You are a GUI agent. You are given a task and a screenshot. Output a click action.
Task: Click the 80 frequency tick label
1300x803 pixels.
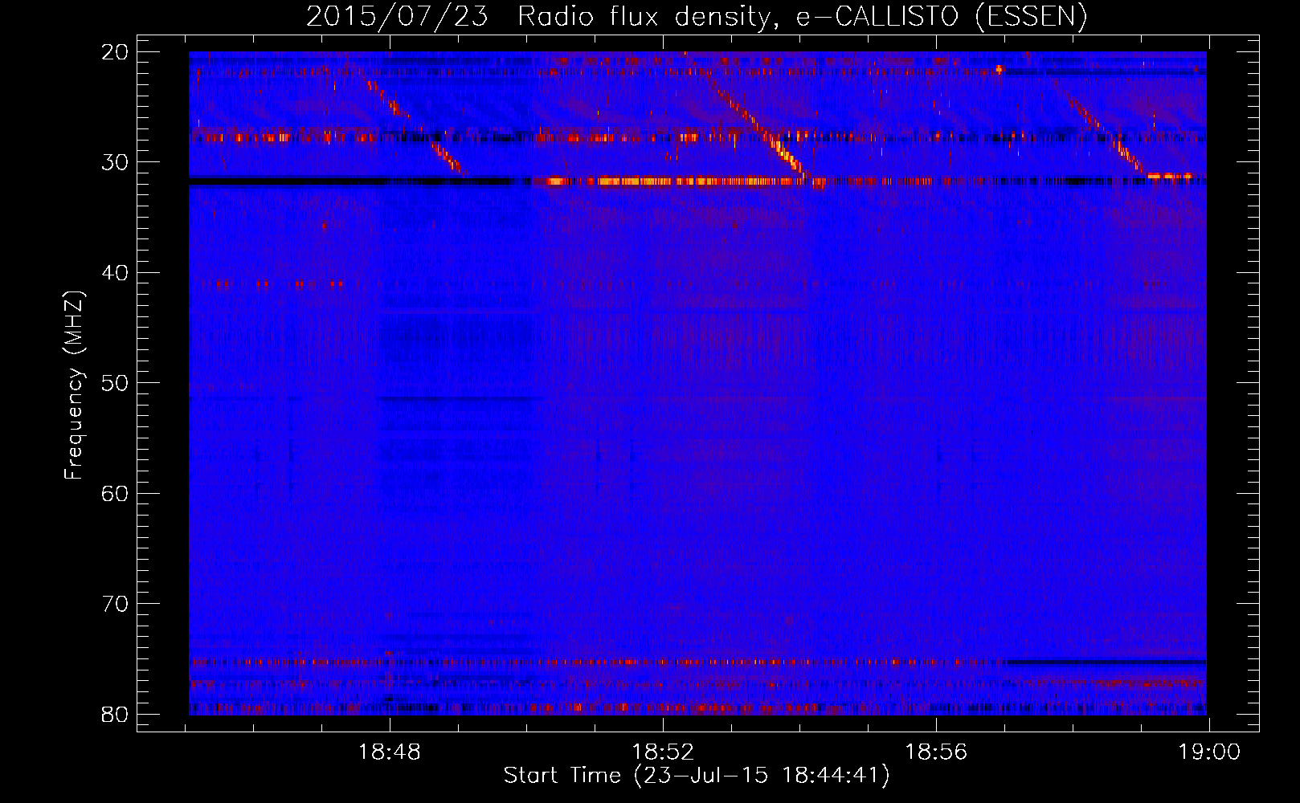(115, 714)
